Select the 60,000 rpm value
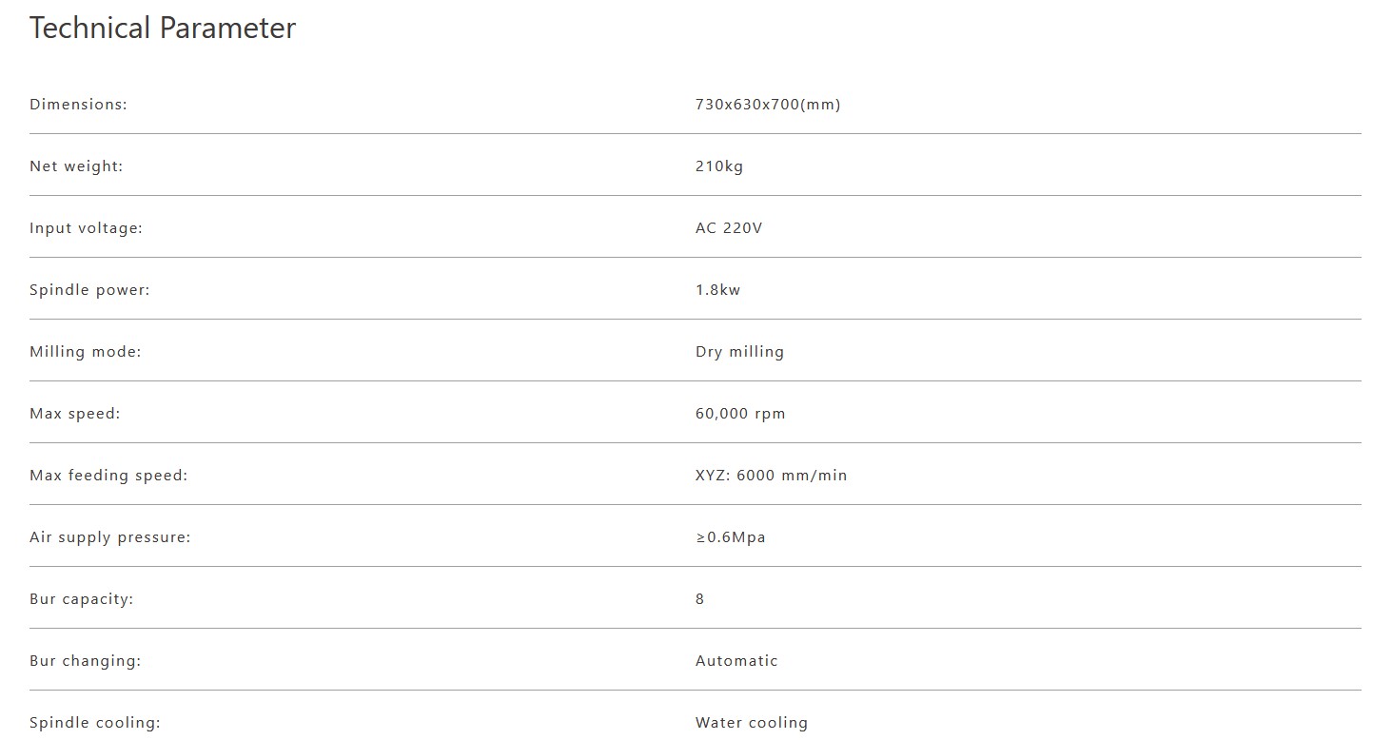Viewport: 1373px width, 740px height. pos(740,414)
